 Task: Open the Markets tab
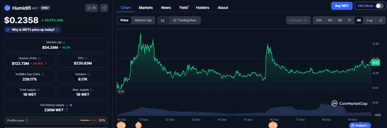point(146,8)
